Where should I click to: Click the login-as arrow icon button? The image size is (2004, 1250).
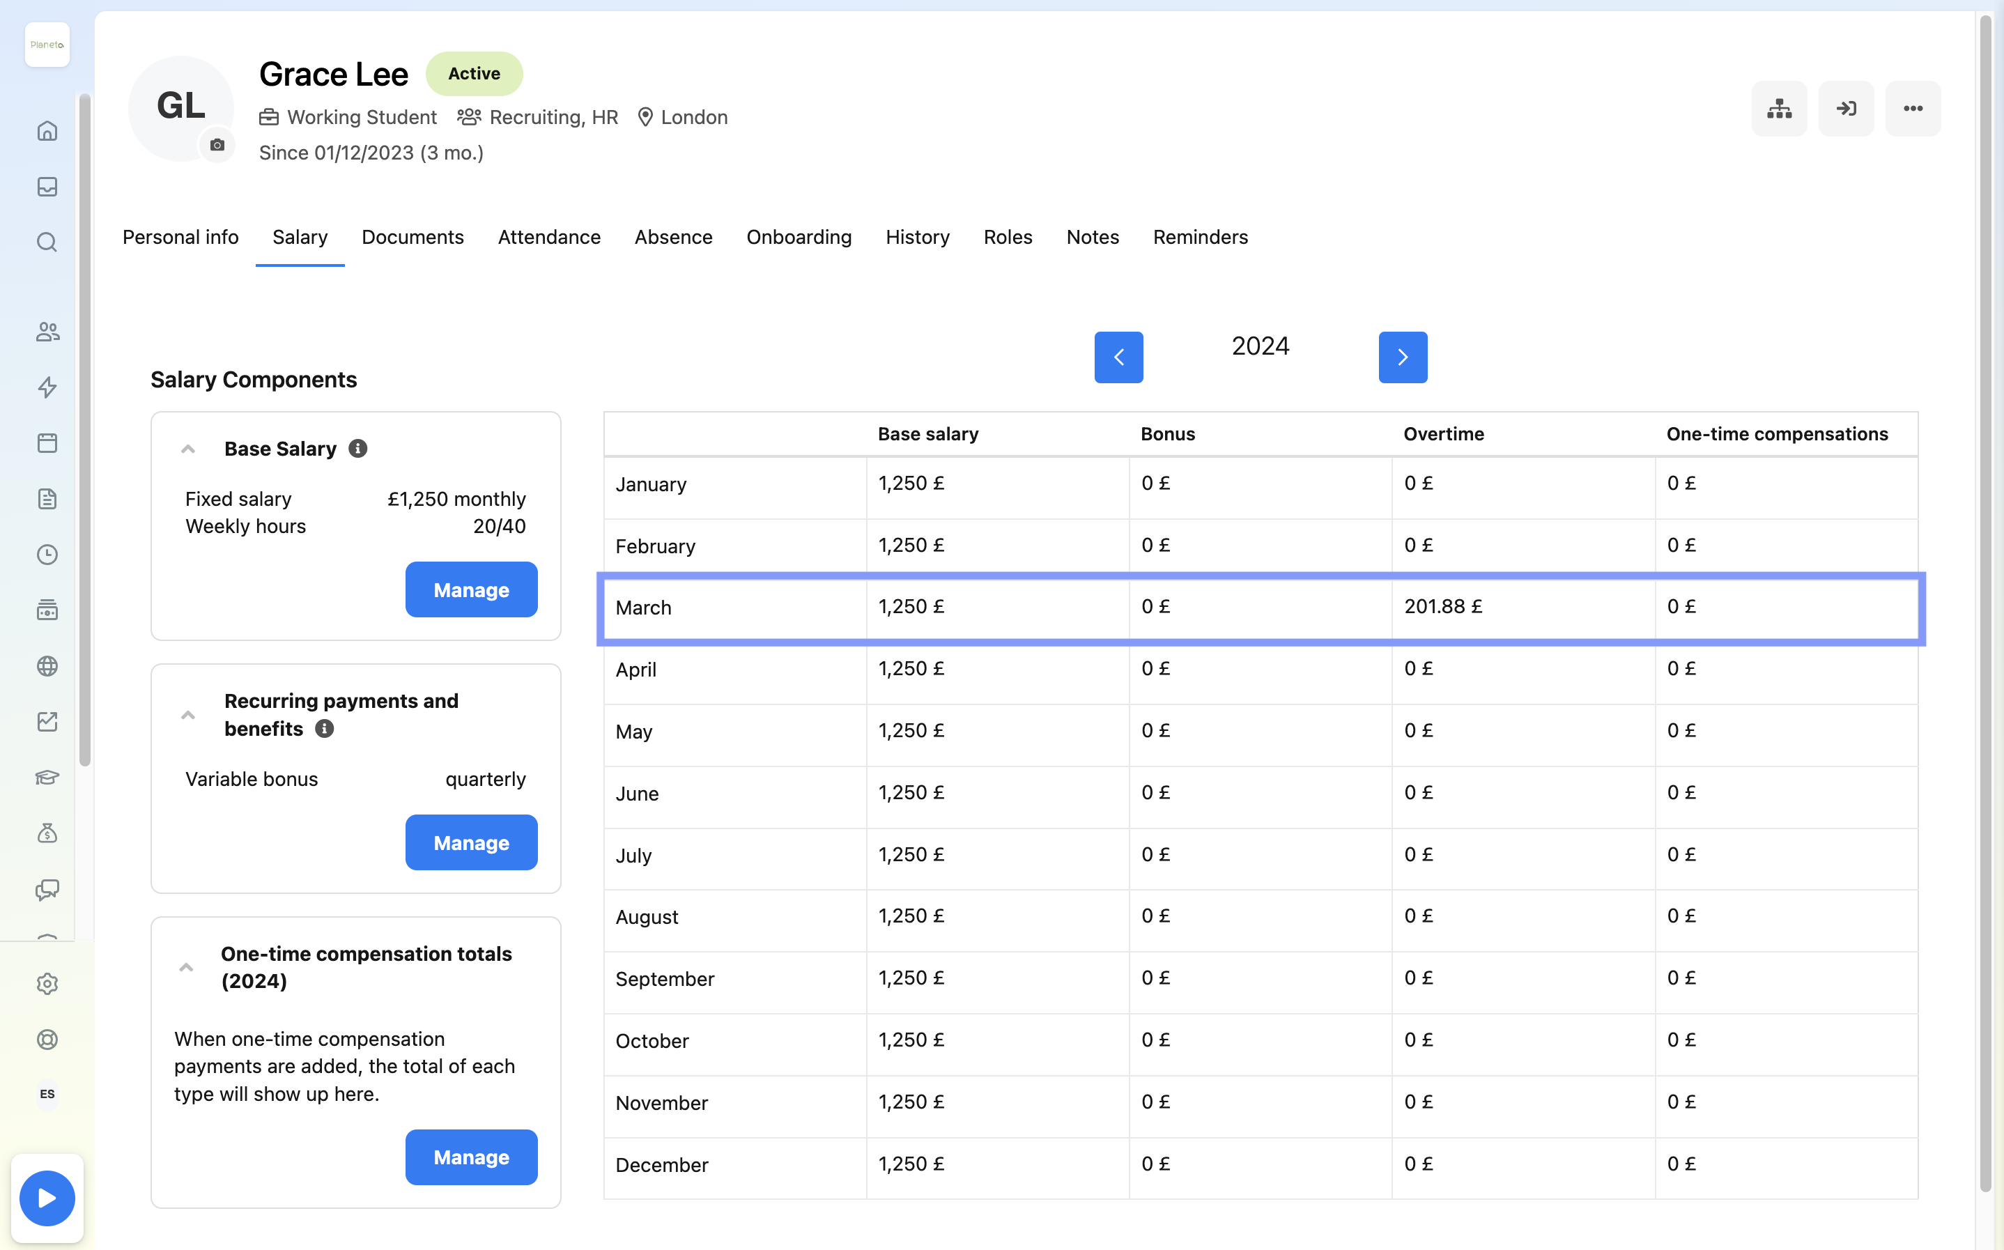tap(1846, 108)
